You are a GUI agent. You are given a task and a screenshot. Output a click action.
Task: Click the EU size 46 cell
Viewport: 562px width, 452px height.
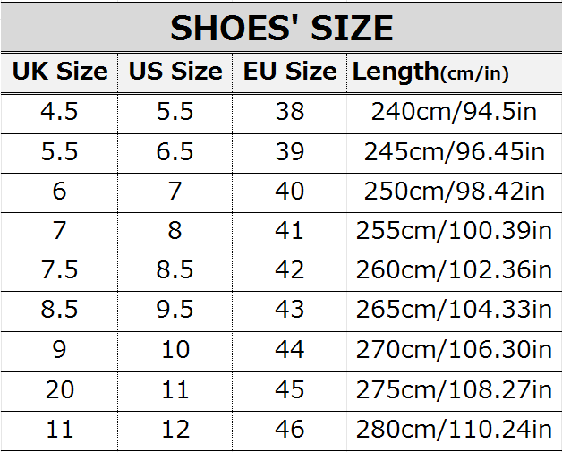tap(290, 429)
